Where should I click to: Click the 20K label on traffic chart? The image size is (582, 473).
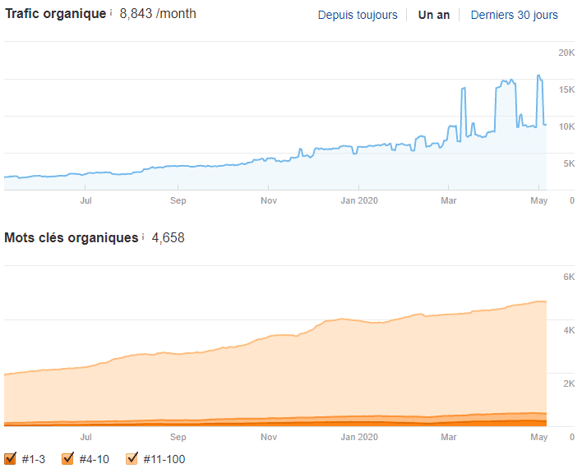566,53
